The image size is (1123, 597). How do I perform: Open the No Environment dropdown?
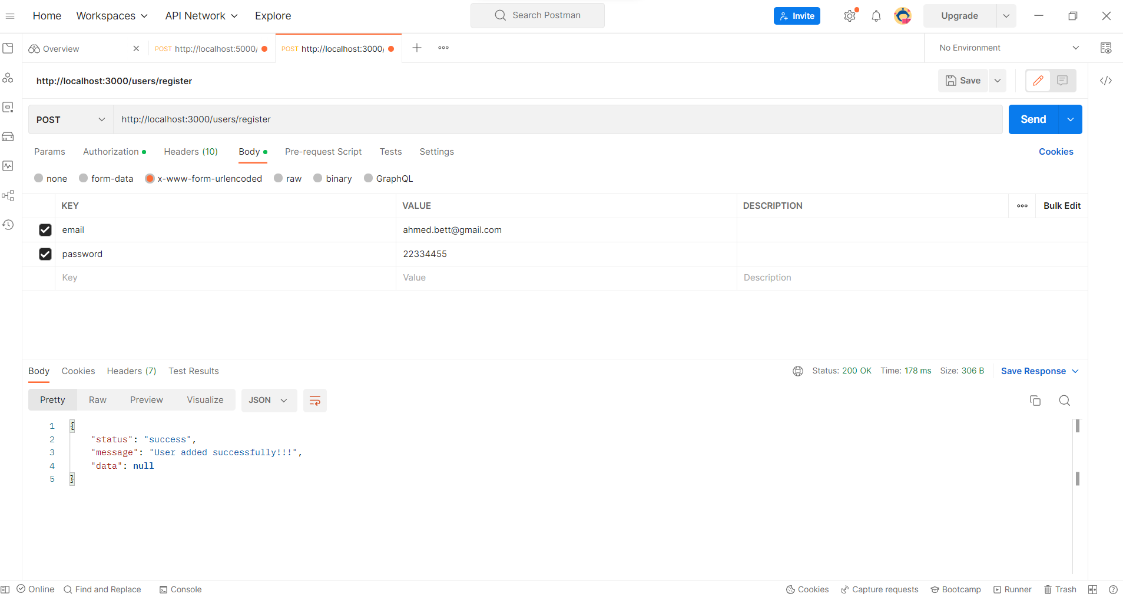(1008, 48)
